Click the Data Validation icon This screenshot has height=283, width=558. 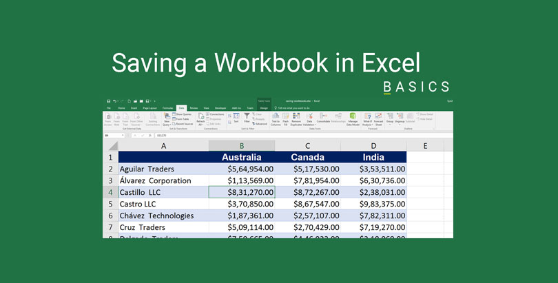309,116
